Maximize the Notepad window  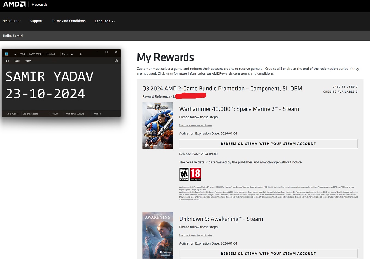click(x=107, y=52)
